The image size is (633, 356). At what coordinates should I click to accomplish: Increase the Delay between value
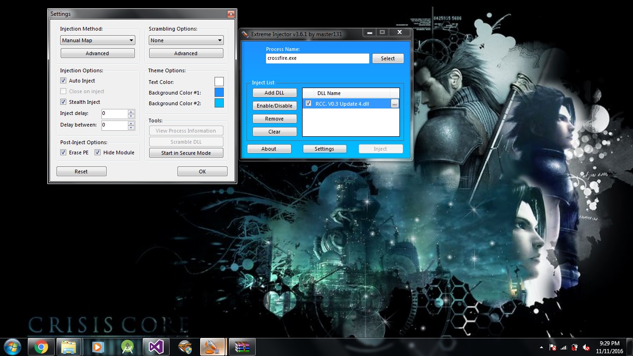pos(131,123)
